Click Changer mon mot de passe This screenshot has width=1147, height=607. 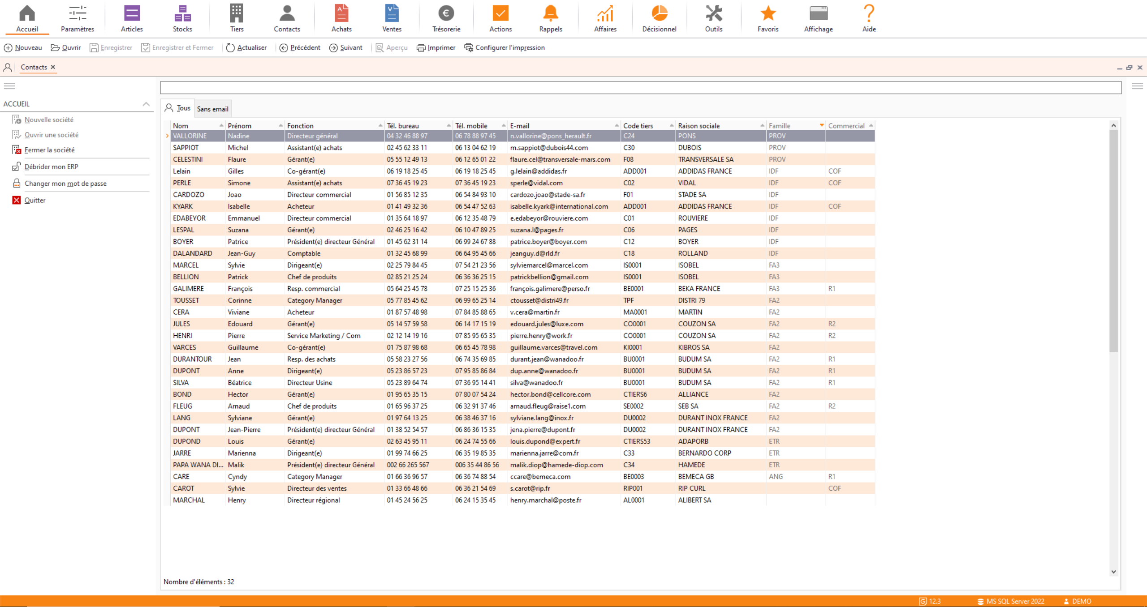[65, 184]
